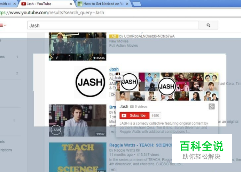This screenshot has height=172, width=241.
Task: Click the HD badge under TEACH SCIENCE
Action: pos(113,170)
